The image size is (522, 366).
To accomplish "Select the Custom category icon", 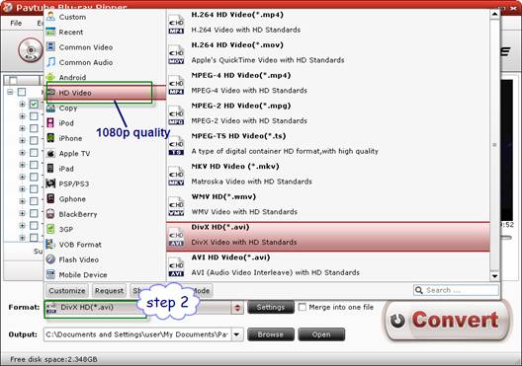I will pos(50,16).
